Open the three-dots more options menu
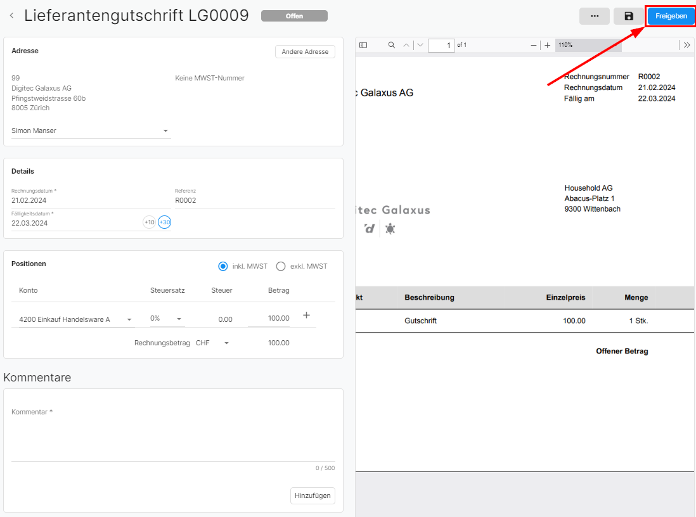The width and height of the screenshot is (696, 517). 594,16
